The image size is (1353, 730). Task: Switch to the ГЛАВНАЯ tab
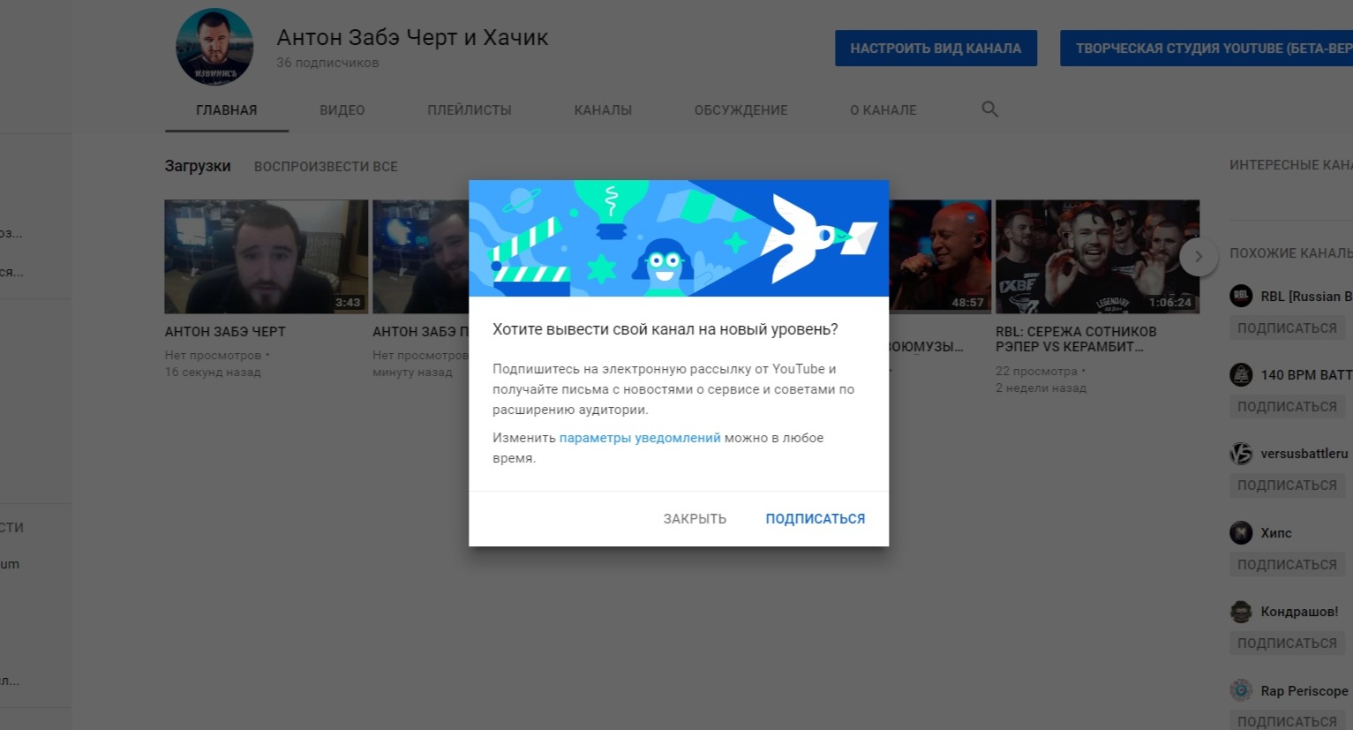[227, 110]
